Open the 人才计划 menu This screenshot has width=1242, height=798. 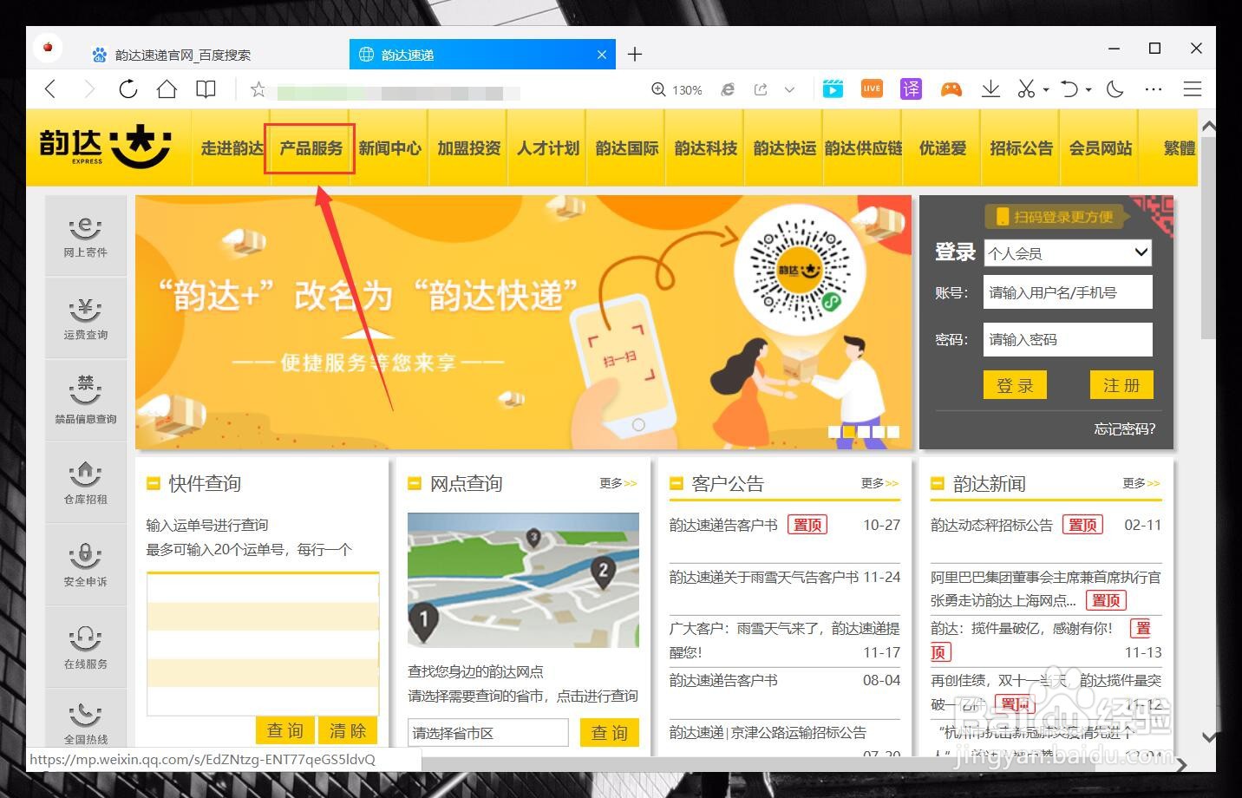coord(548,148)
